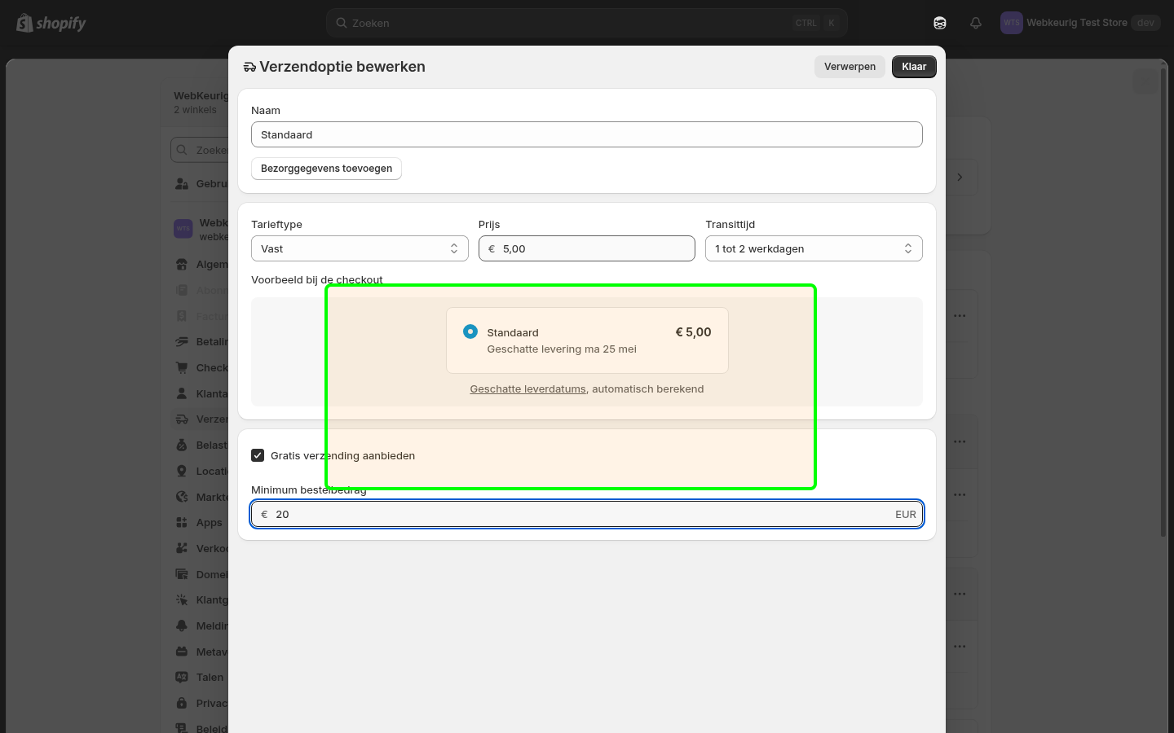Click 'Geschatte levering ma 25 mei' text
Screen dimensions: 1174x733
pyautogui.click(x=562, y=349)
